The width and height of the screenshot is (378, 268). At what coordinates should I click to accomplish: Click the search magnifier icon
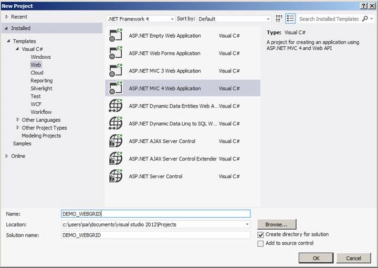pyautogui.click(x=365, y=18)
